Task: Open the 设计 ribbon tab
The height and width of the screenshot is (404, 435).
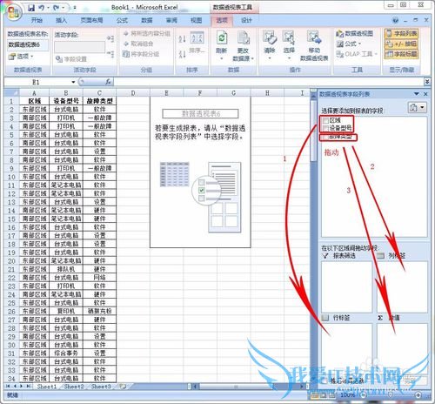Action: click(x=246, y=20)
